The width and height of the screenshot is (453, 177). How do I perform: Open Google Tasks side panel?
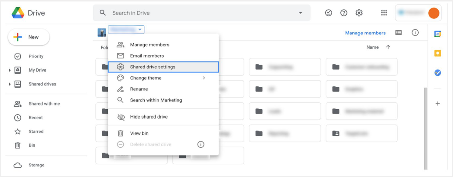438,73
